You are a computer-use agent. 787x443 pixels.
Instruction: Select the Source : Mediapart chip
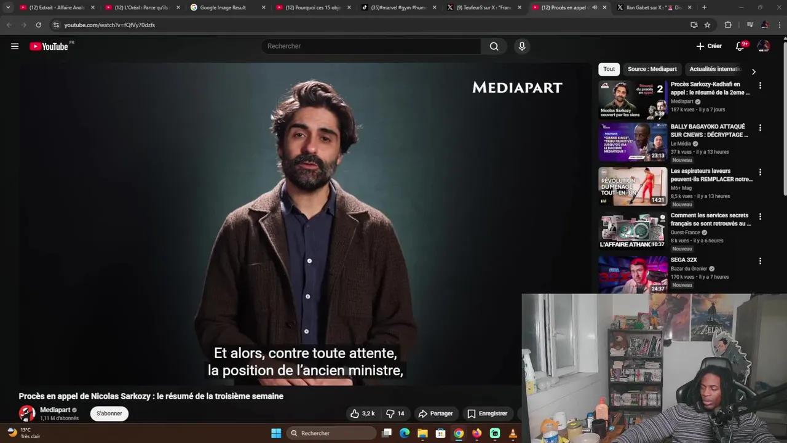652,69
